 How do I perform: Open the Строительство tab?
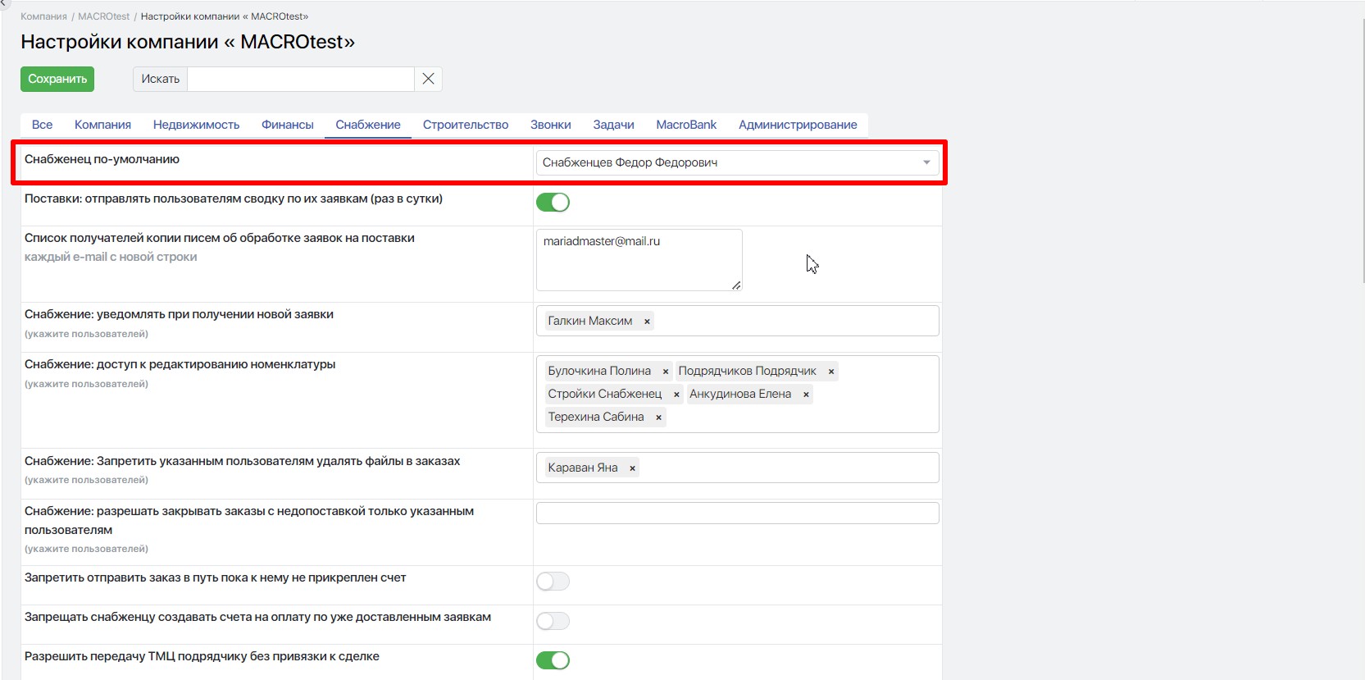pos(465,125)
